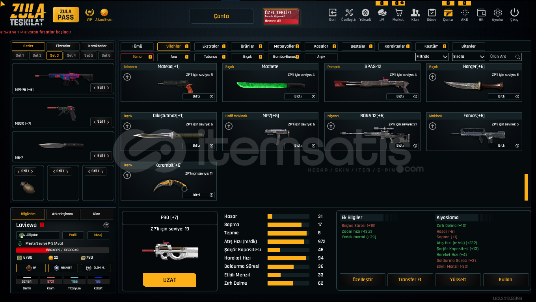Viewport: 536px width, 302px height.
Task: Select the P90 [+7] weapon preview
Action: [x=170, y=250]
